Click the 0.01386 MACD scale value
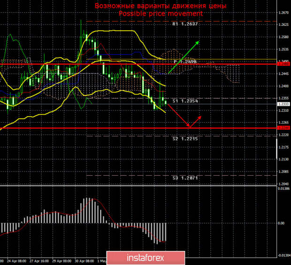Image resolution: width=291 pixels, height=265 pixels. (283, 188)
